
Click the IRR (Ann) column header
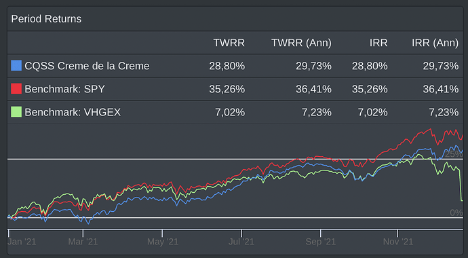[x=435, y=43]
